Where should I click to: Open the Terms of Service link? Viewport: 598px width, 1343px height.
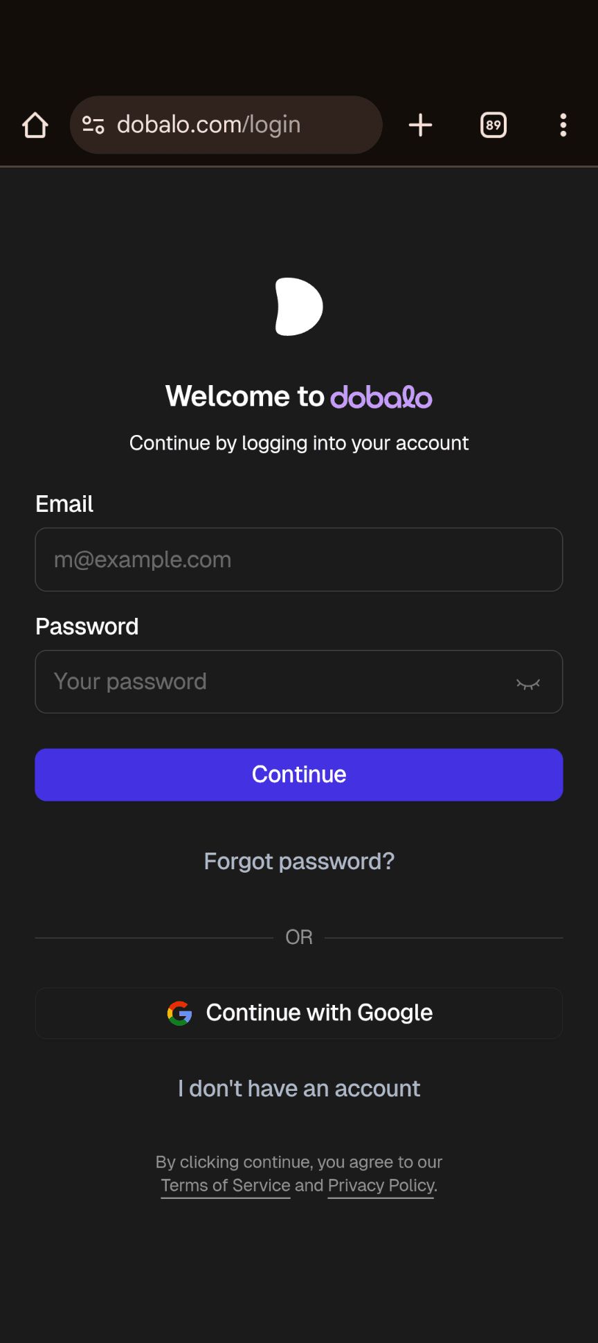tap(226, 1186)
